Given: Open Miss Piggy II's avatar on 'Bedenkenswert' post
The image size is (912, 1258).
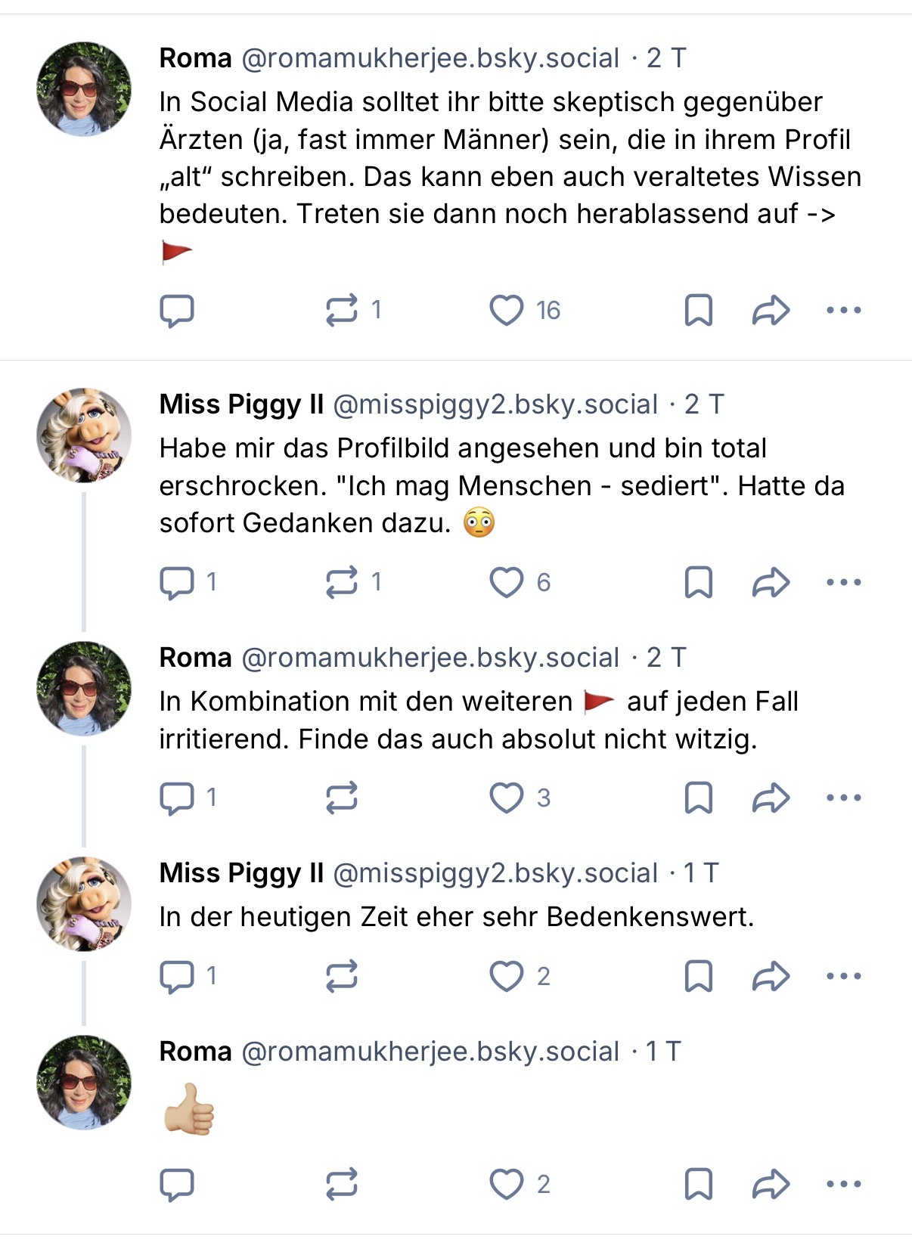Looking at the screenshot, I should pos(84,903).
